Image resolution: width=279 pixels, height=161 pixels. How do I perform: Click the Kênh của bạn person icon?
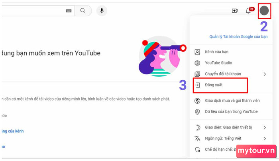coord(197,52)
